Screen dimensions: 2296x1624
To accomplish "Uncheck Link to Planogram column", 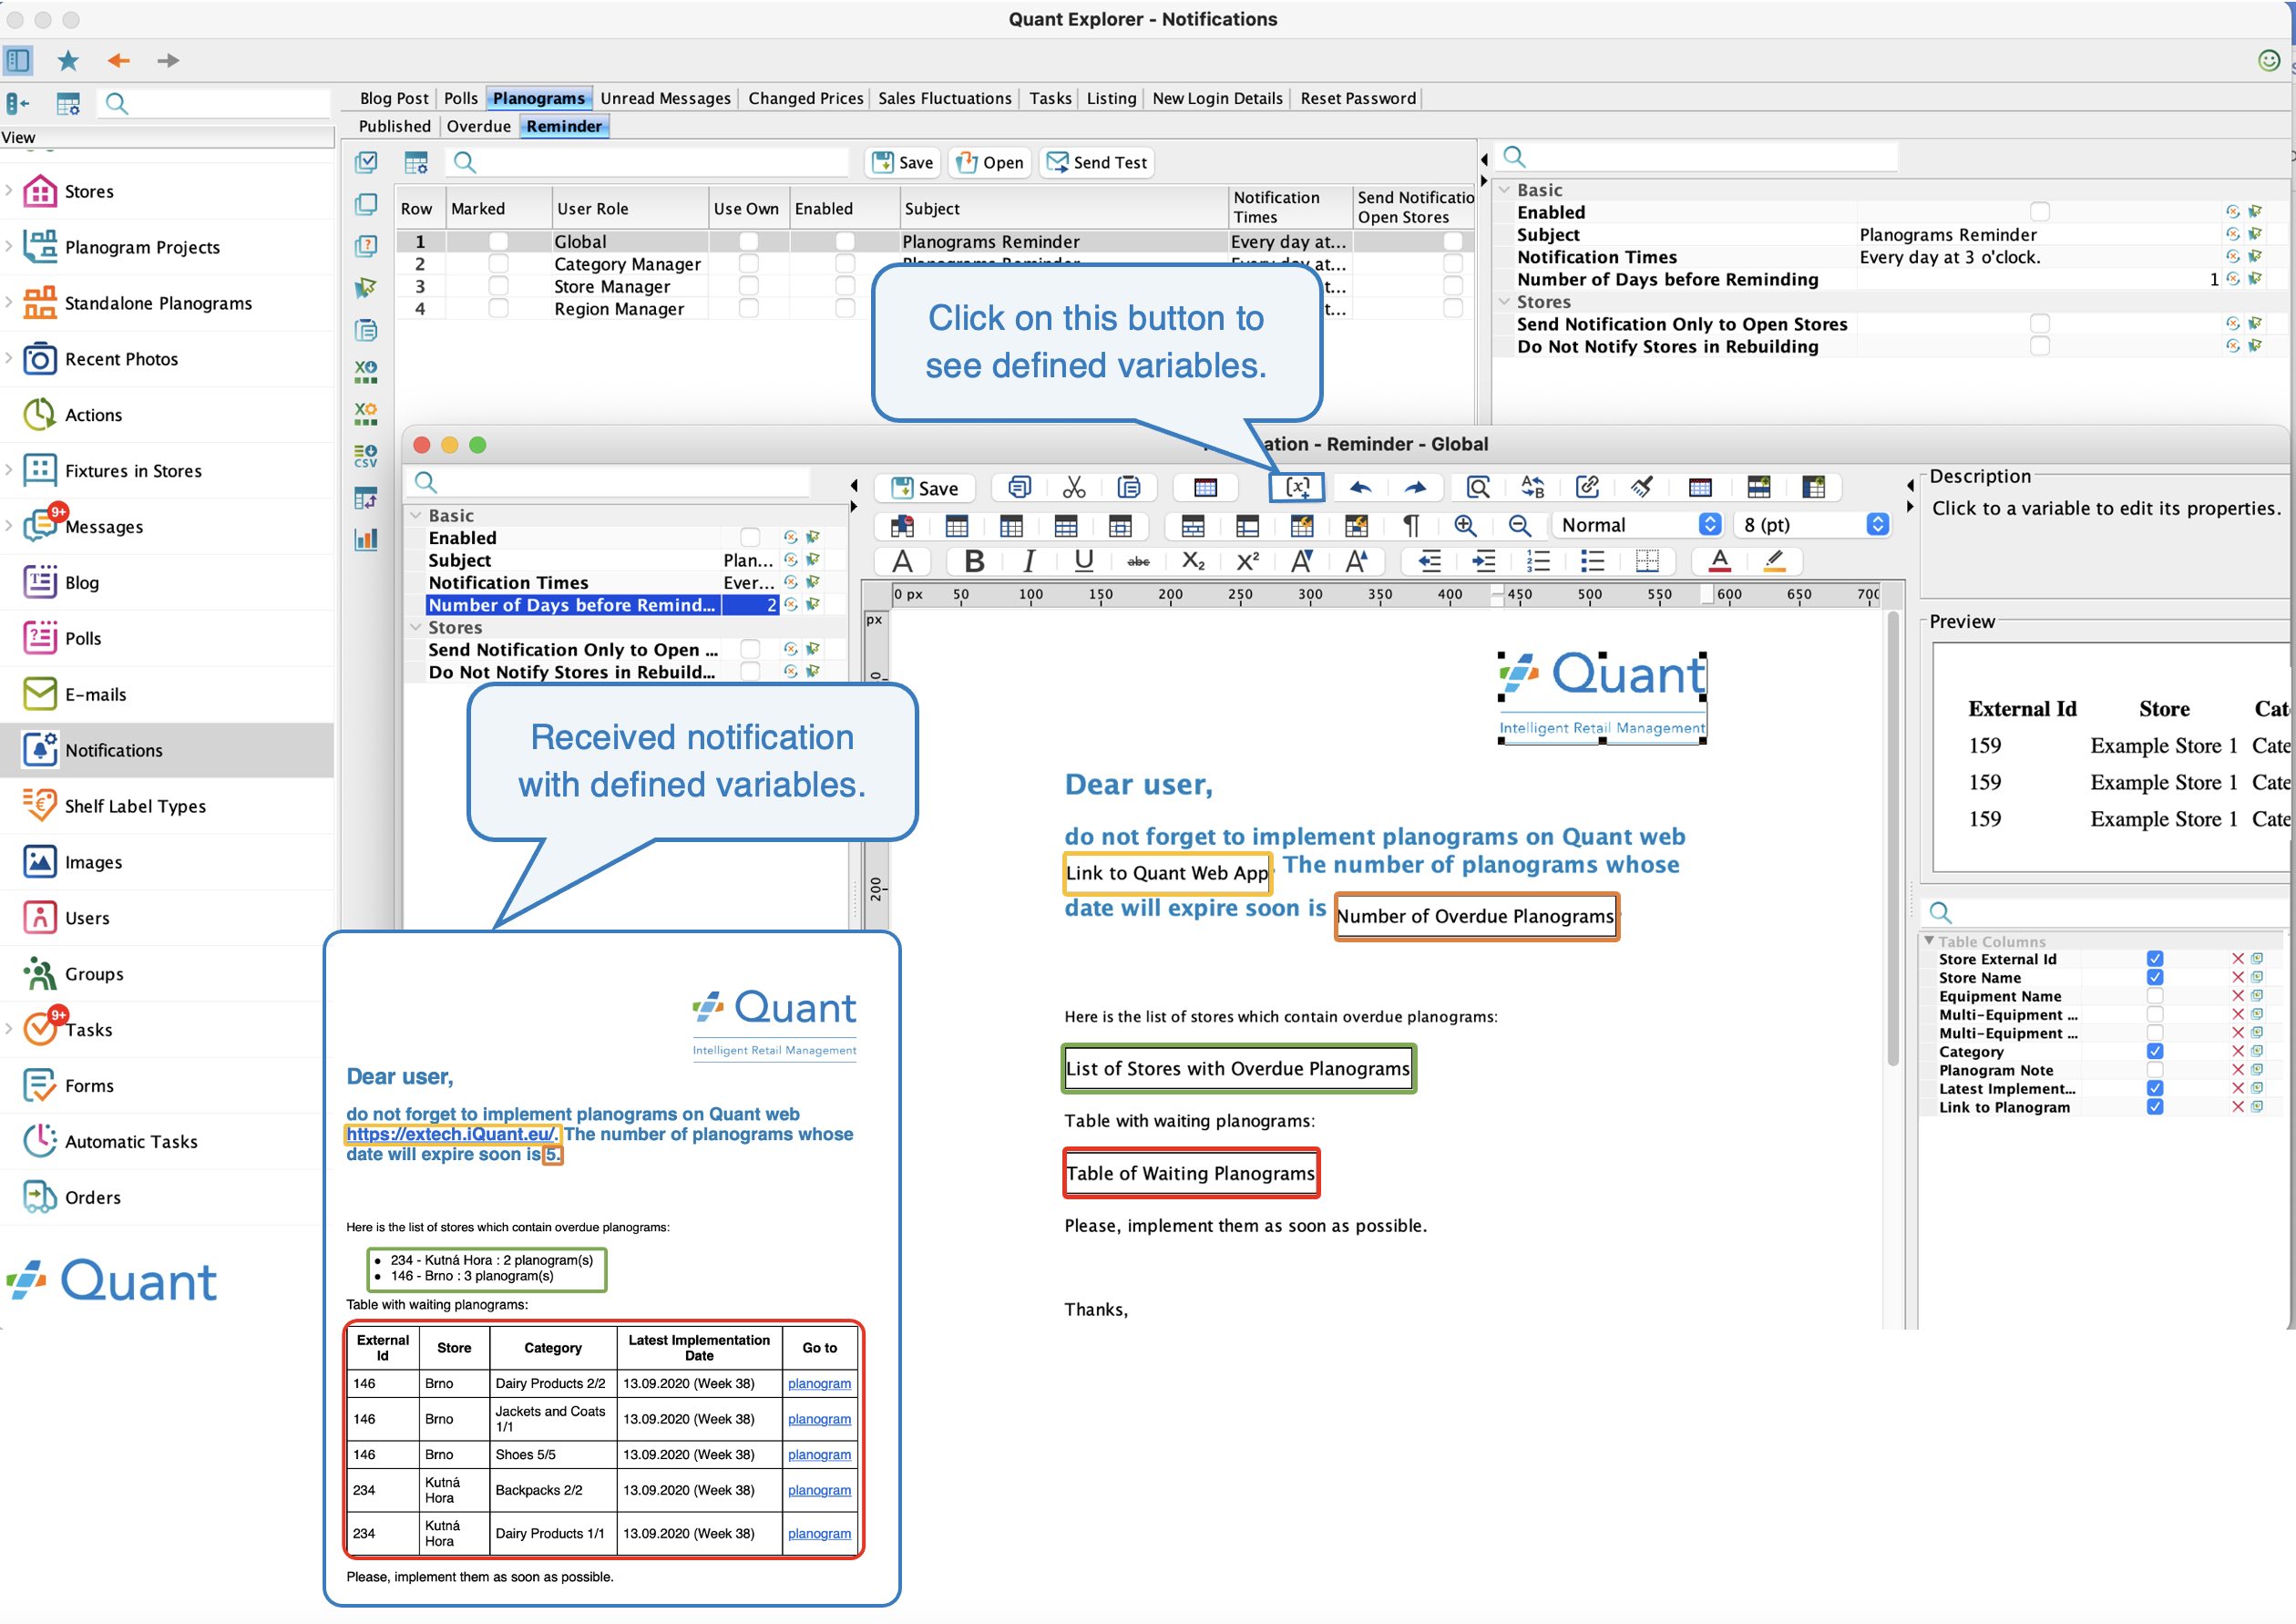I will (2155, 1107).
